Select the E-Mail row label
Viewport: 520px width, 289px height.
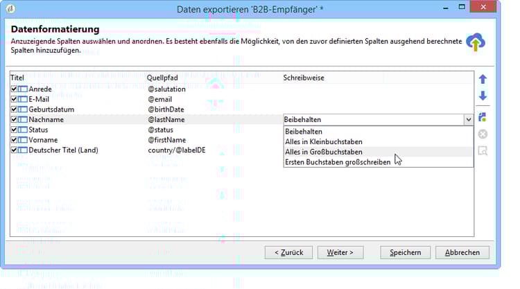pos(39,99)
